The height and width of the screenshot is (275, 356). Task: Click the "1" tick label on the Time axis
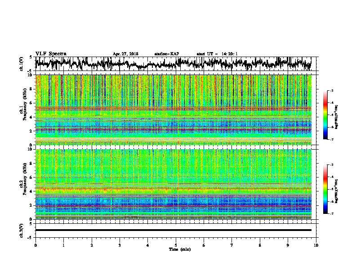[x=63, y=245]
